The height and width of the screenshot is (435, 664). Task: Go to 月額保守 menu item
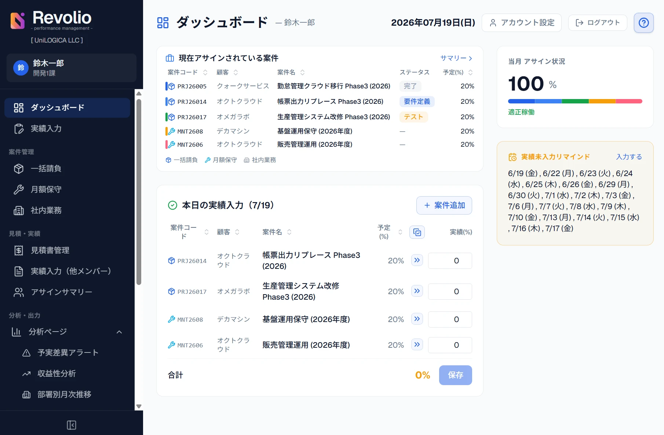tap(68, 190)
